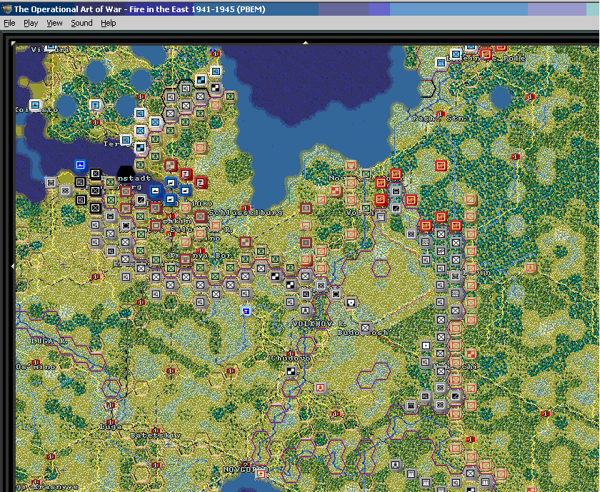
Task: Select the red-white checkered counter near Novaya Ladoga
Action: pos(336,191)
